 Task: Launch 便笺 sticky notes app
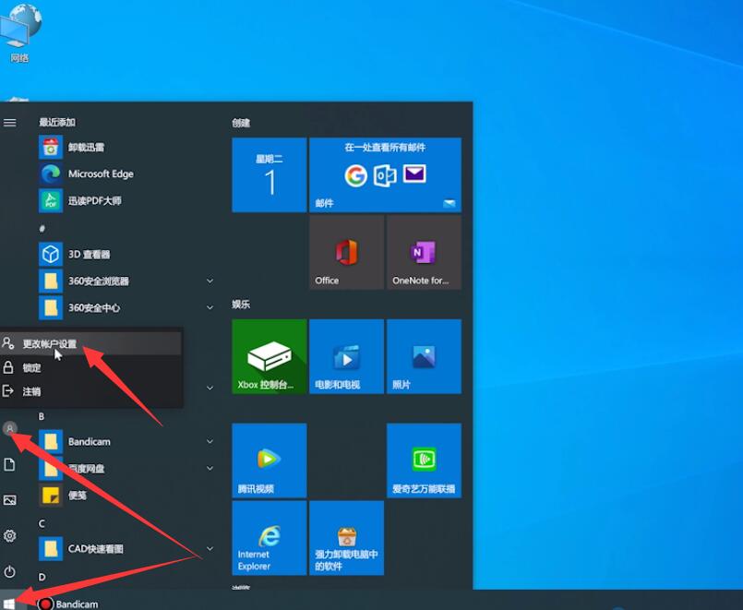point(126,496)
